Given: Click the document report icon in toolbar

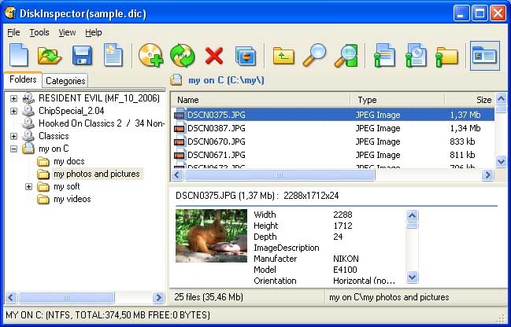Looking at the screenshot, I should [x=113, y=55].
